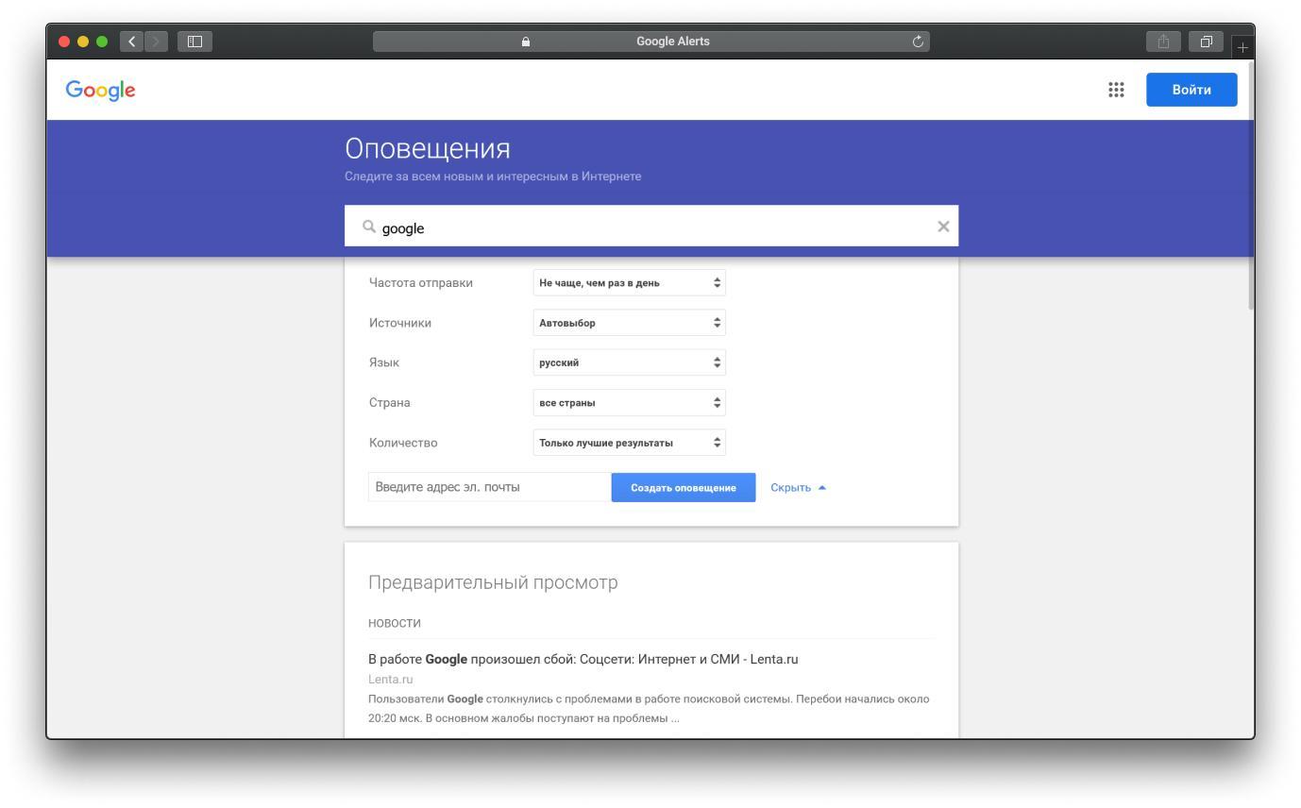Image resolution: width=1301 pixels, height=808 pixels.
Task: Toggle the Safari sidebar button
Action: [x=195, y=42]
